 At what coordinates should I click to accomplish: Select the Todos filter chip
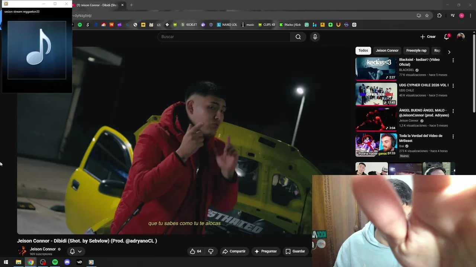tap(363, 50)
